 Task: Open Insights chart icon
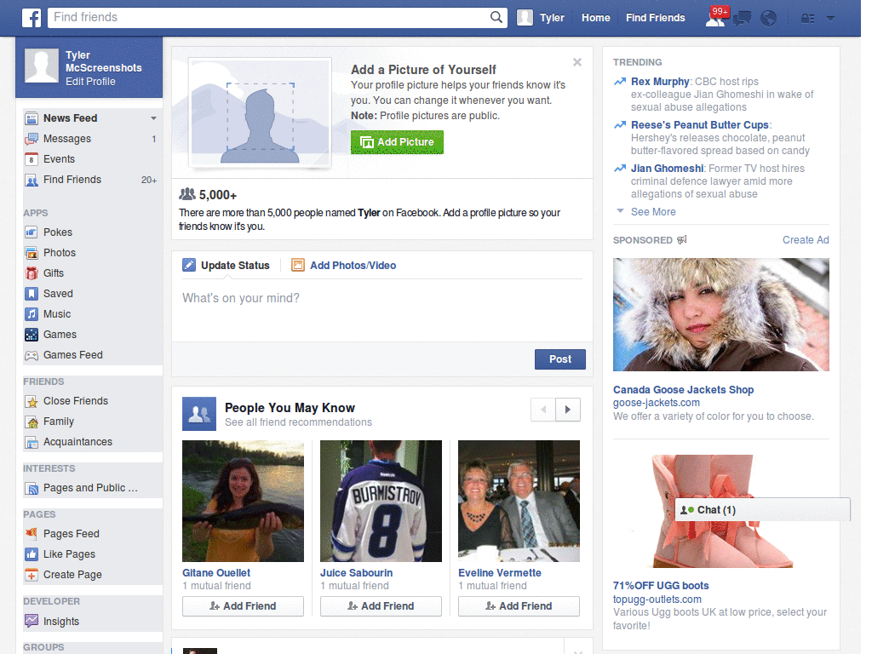[x=32, y=621]
